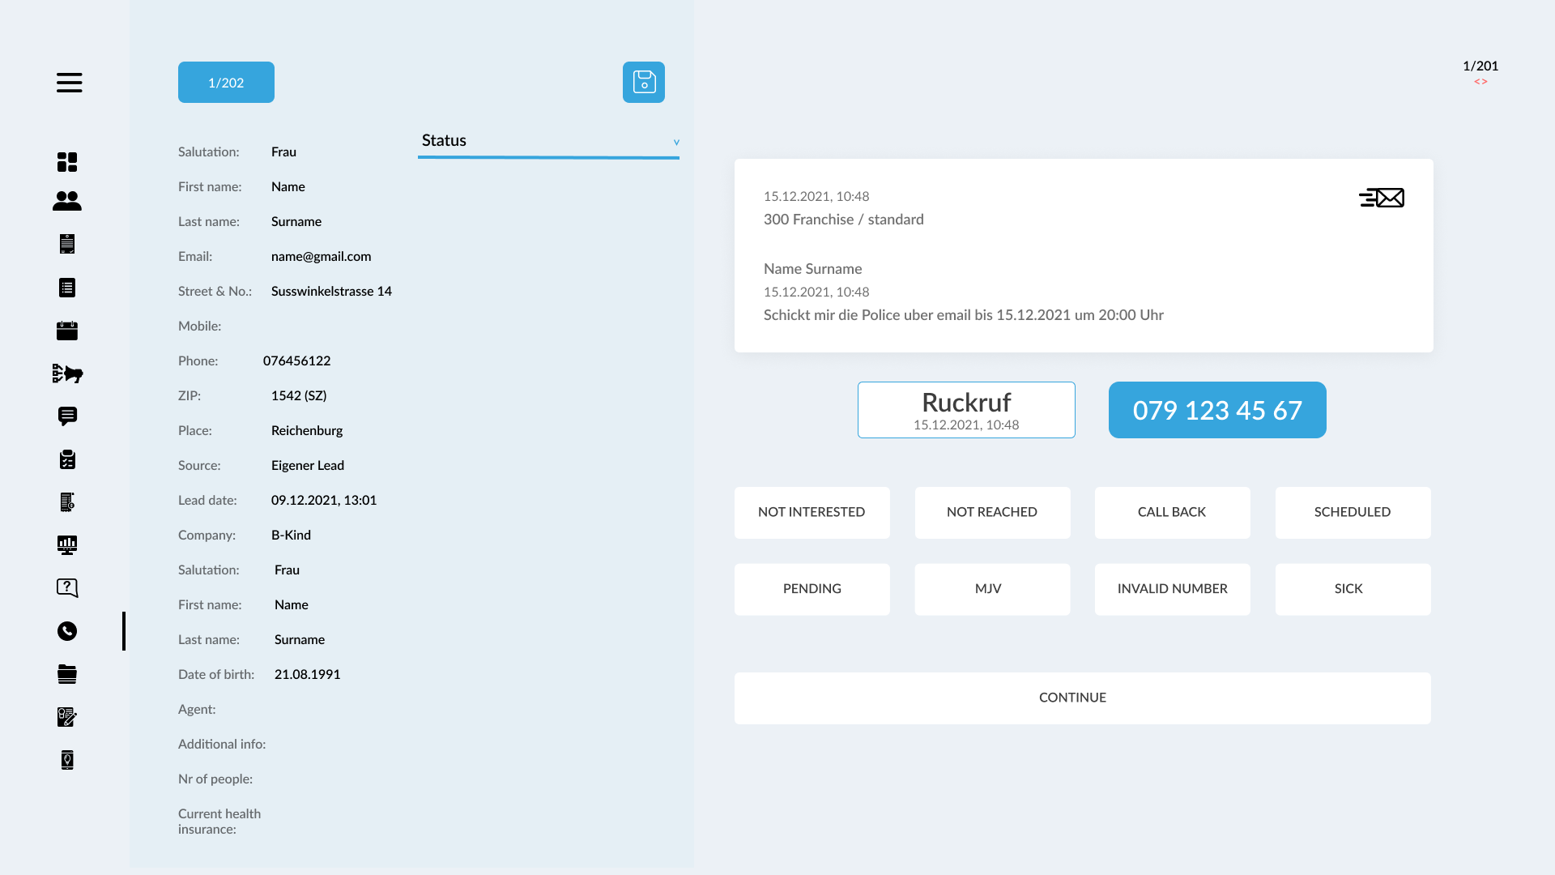
Task: Open the folder files icon
Action: (67, 674)
